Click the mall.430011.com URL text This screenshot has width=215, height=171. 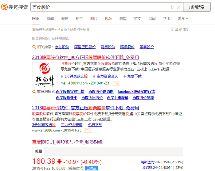74,83
